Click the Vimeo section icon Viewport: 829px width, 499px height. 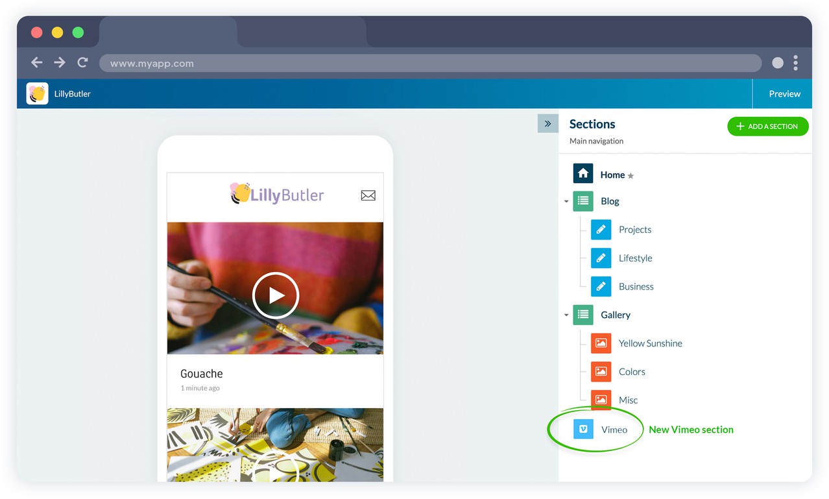pyautogui.click(x=583, y=429)
